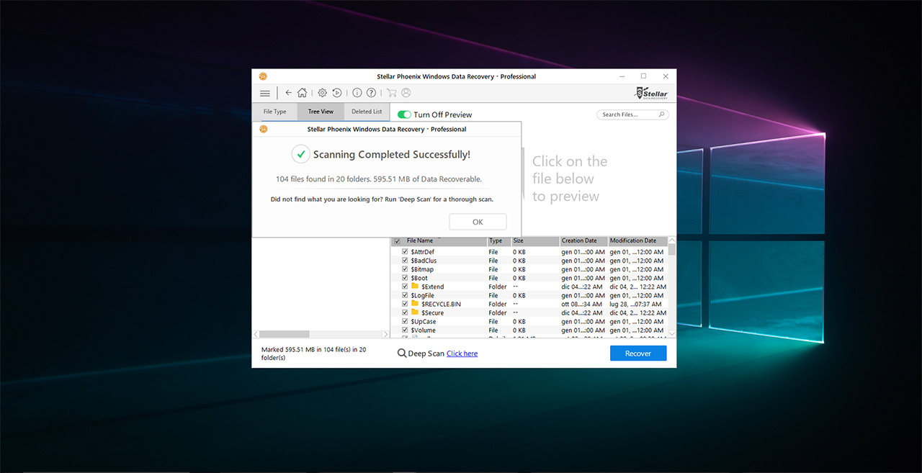Screen dimensions: 922x473
Task: Switch to the File Type tab
Action: point(274,112)
